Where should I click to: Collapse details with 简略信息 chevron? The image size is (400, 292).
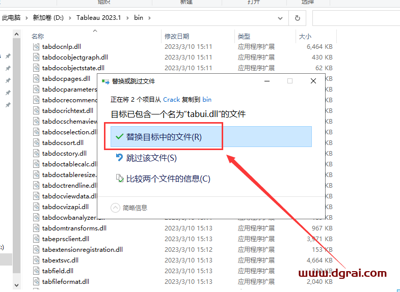[x=115, y=208]
